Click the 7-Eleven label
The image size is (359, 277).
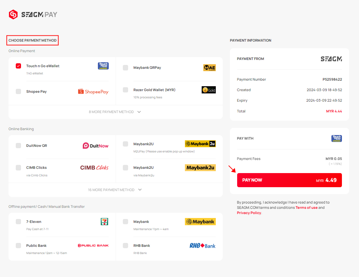point(34,222)
